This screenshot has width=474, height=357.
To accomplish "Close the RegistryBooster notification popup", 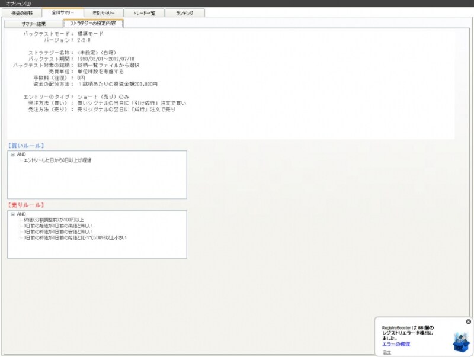I will tap(468, 321).
